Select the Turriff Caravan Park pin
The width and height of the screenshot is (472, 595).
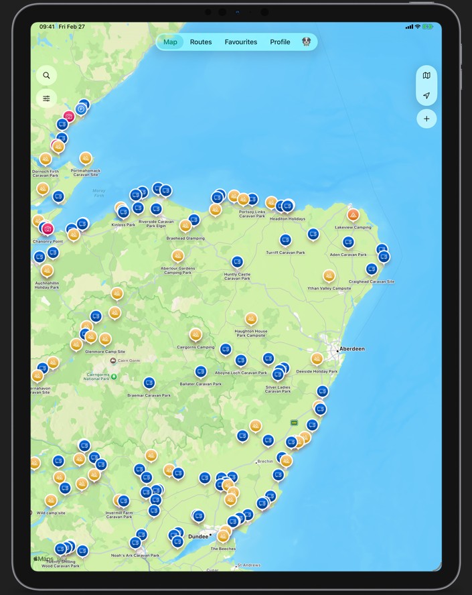[x=285, y=240]
